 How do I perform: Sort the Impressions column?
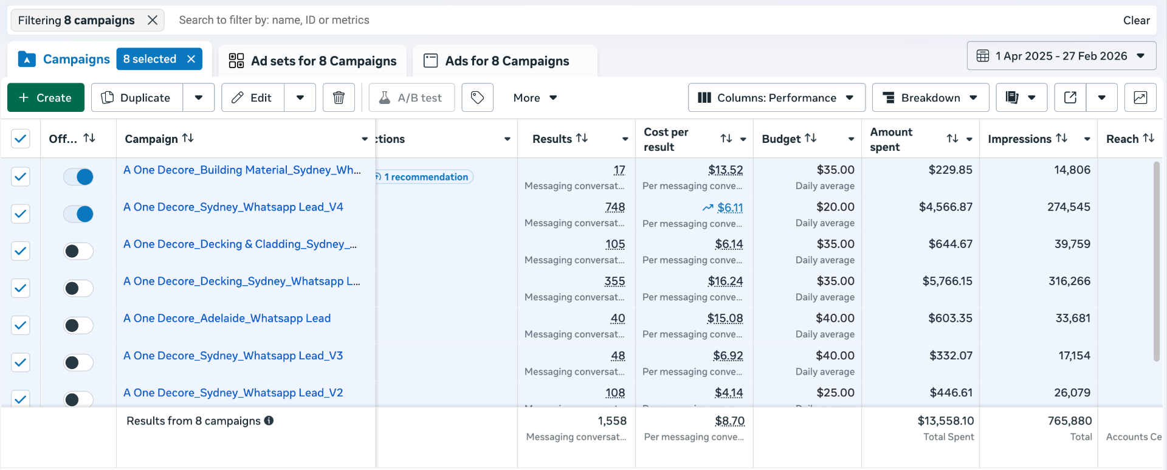1062,139
